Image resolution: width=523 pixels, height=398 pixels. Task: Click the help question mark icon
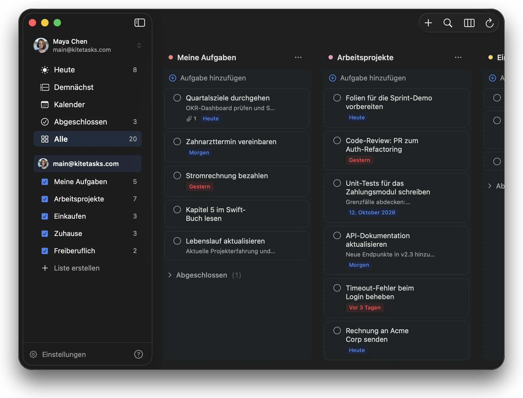click(x=139, y=354)
